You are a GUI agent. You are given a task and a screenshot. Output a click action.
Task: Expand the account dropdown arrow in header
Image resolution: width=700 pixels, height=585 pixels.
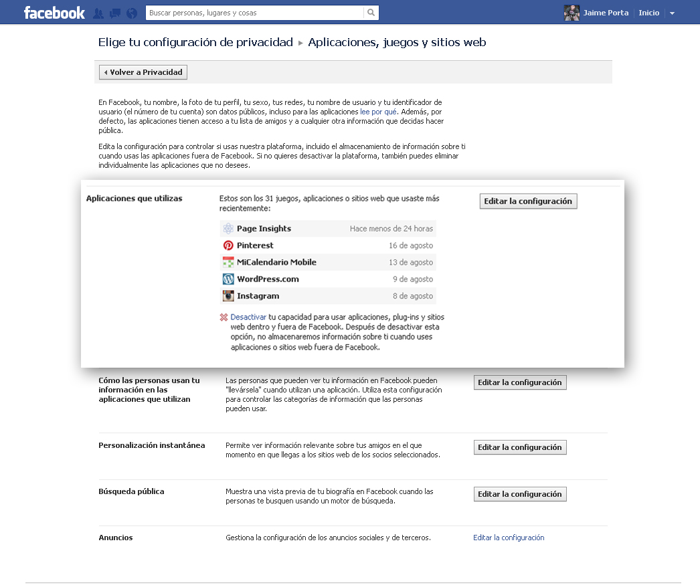click(672, 13)
